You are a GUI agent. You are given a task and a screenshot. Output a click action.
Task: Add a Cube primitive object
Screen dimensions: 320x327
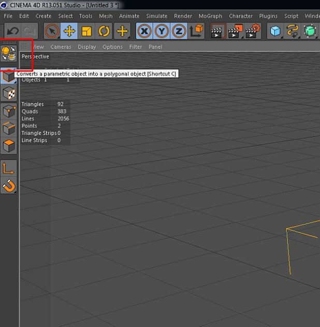tap(275, 31)
